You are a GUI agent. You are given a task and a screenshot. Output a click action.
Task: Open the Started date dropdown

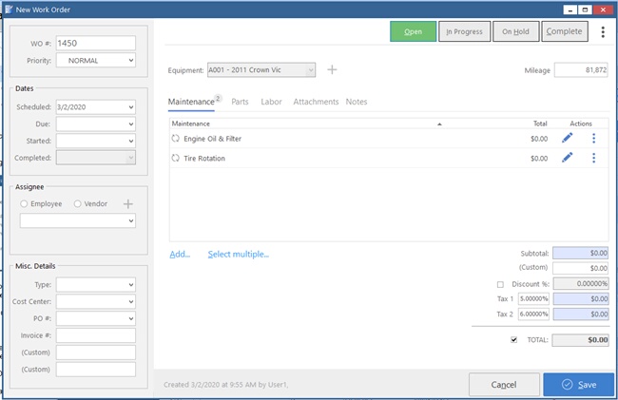tap(131, 141)
